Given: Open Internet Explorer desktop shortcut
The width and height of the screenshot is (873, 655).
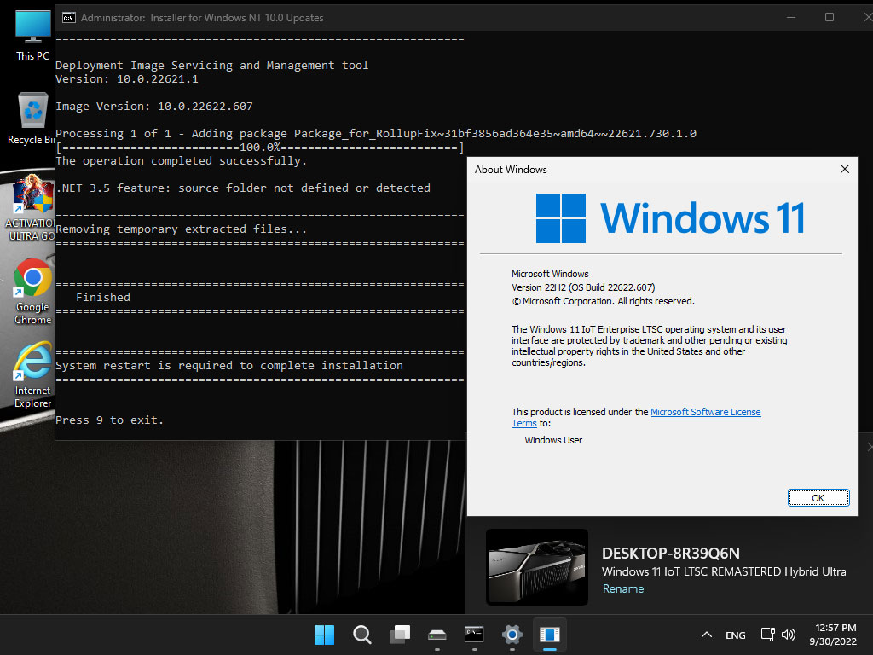Looking at the screenshot, I should pos(33,376).
